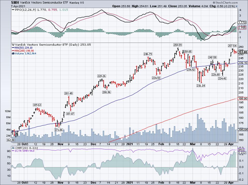The image size is (248, 185).
Task: Click the 257.54 price callout
Action: coord(232,46)
